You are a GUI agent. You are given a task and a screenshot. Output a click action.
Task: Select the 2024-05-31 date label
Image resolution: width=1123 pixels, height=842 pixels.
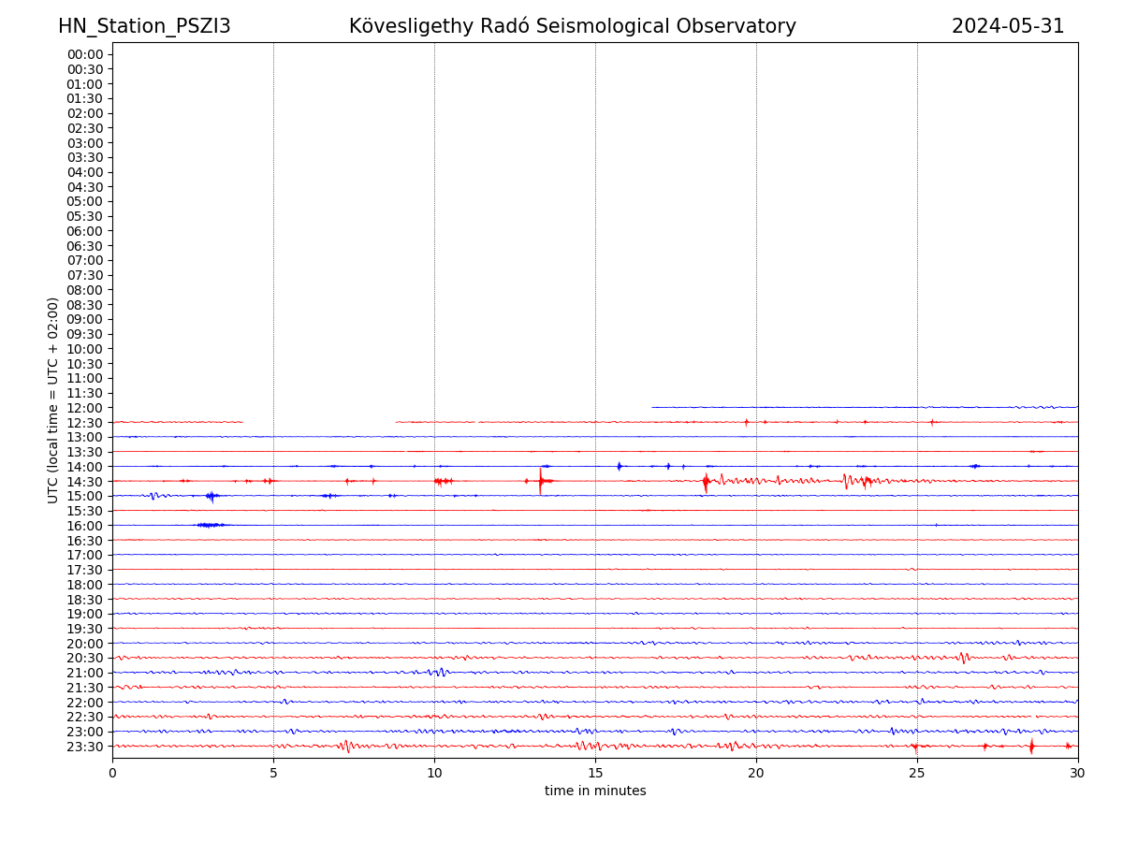(x=1007, y=26)
